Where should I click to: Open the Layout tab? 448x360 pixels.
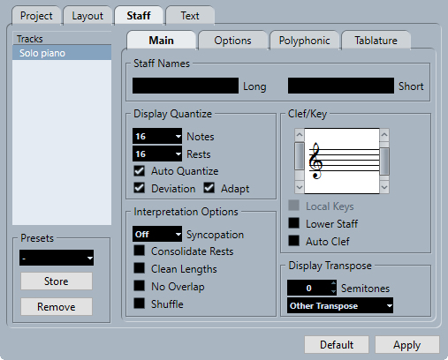87,16
